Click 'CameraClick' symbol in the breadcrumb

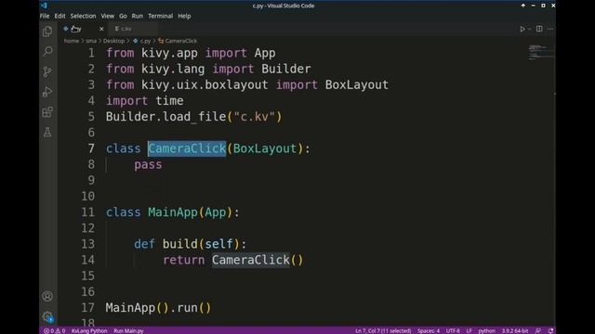point(180,41)
